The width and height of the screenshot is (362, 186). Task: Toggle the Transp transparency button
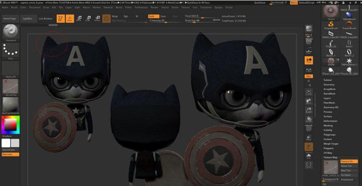[309, 138]
